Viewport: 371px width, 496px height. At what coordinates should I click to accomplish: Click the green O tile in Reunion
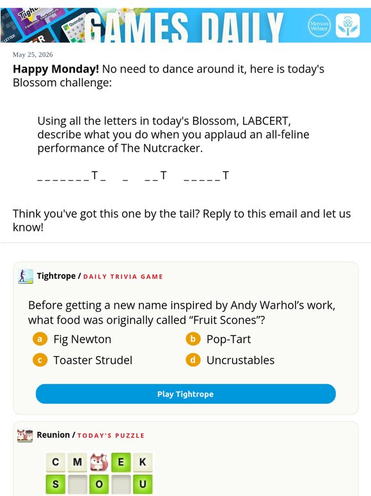point(99,484)
